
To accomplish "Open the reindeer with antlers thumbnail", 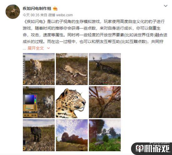I will pyautogui.click(x=105, y=69).
